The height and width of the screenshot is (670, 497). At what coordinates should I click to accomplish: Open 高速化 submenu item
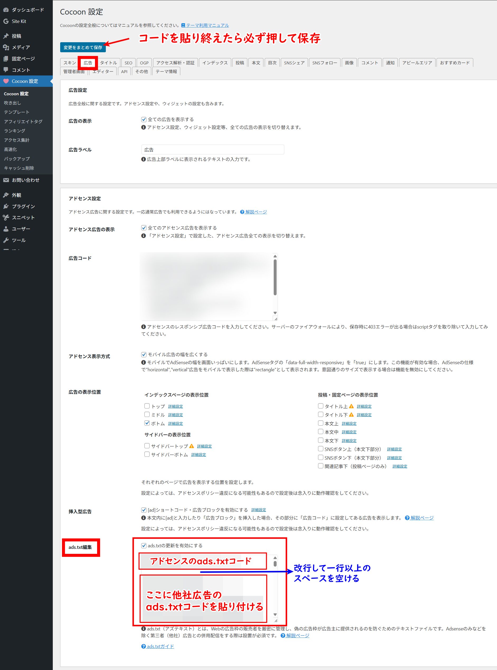click(11, 149)
